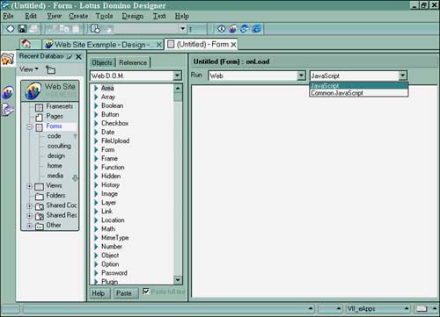Click the Help button below objects

(x=99, y=293)
